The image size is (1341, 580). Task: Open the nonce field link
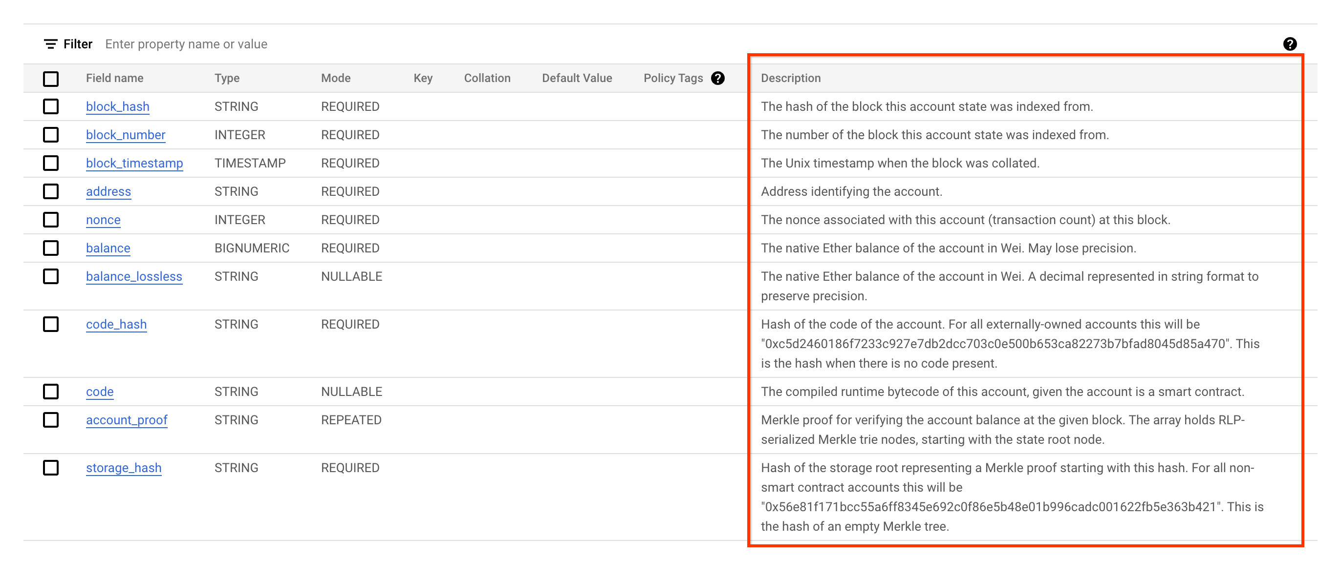[x=103, y=220]
